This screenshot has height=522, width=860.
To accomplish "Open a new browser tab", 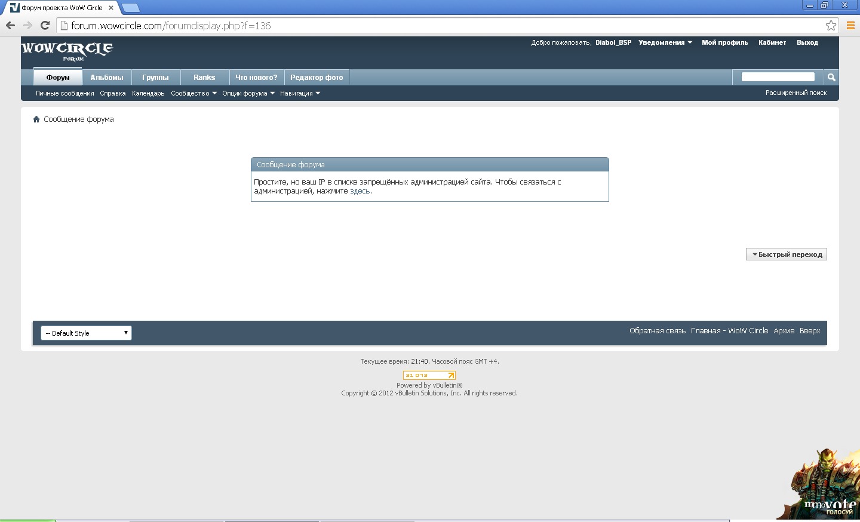I will coord(130,8).
